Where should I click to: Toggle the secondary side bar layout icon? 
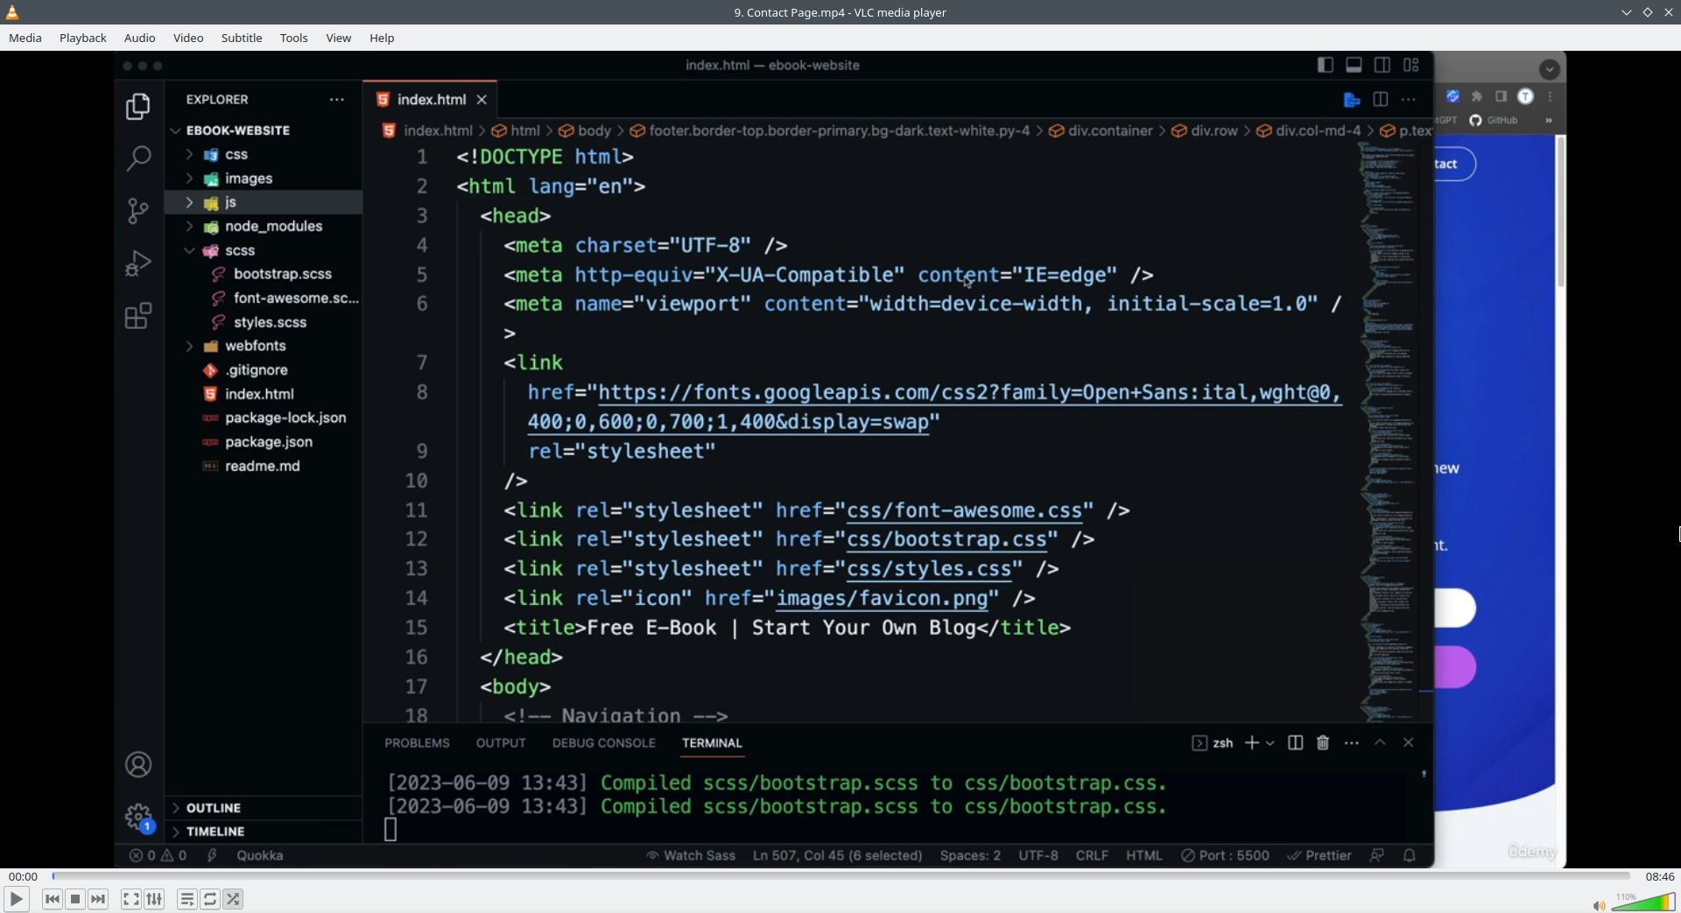1382,65
